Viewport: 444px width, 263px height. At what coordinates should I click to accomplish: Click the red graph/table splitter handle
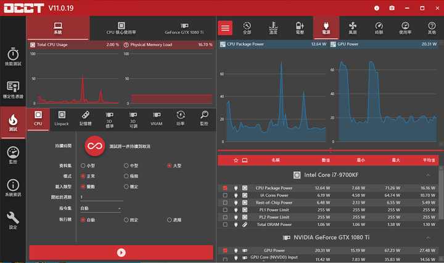(x=331, y=150)
